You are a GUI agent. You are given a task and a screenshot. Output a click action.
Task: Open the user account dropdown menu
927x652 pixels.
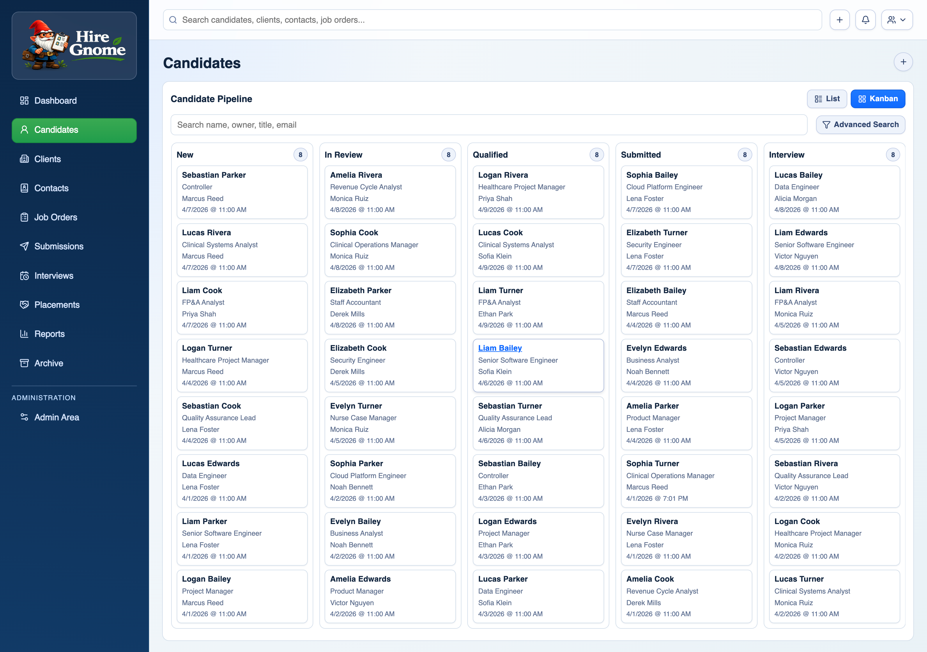897,20
